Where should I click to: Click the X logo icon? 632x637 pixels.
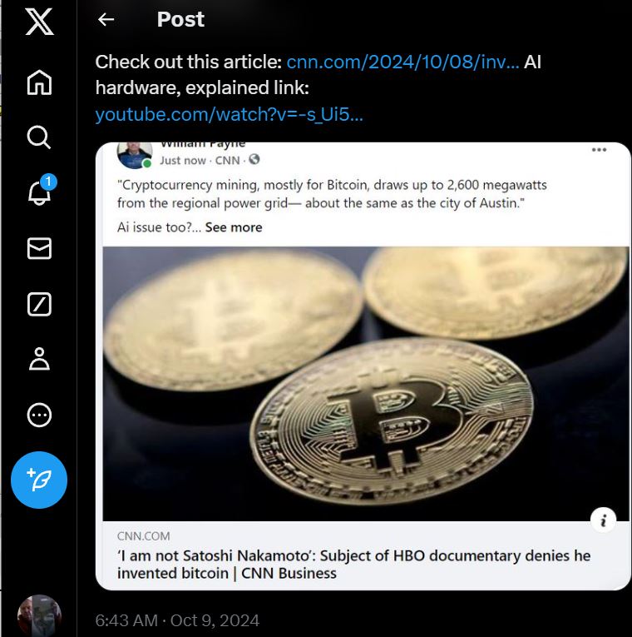coord(39,22)
